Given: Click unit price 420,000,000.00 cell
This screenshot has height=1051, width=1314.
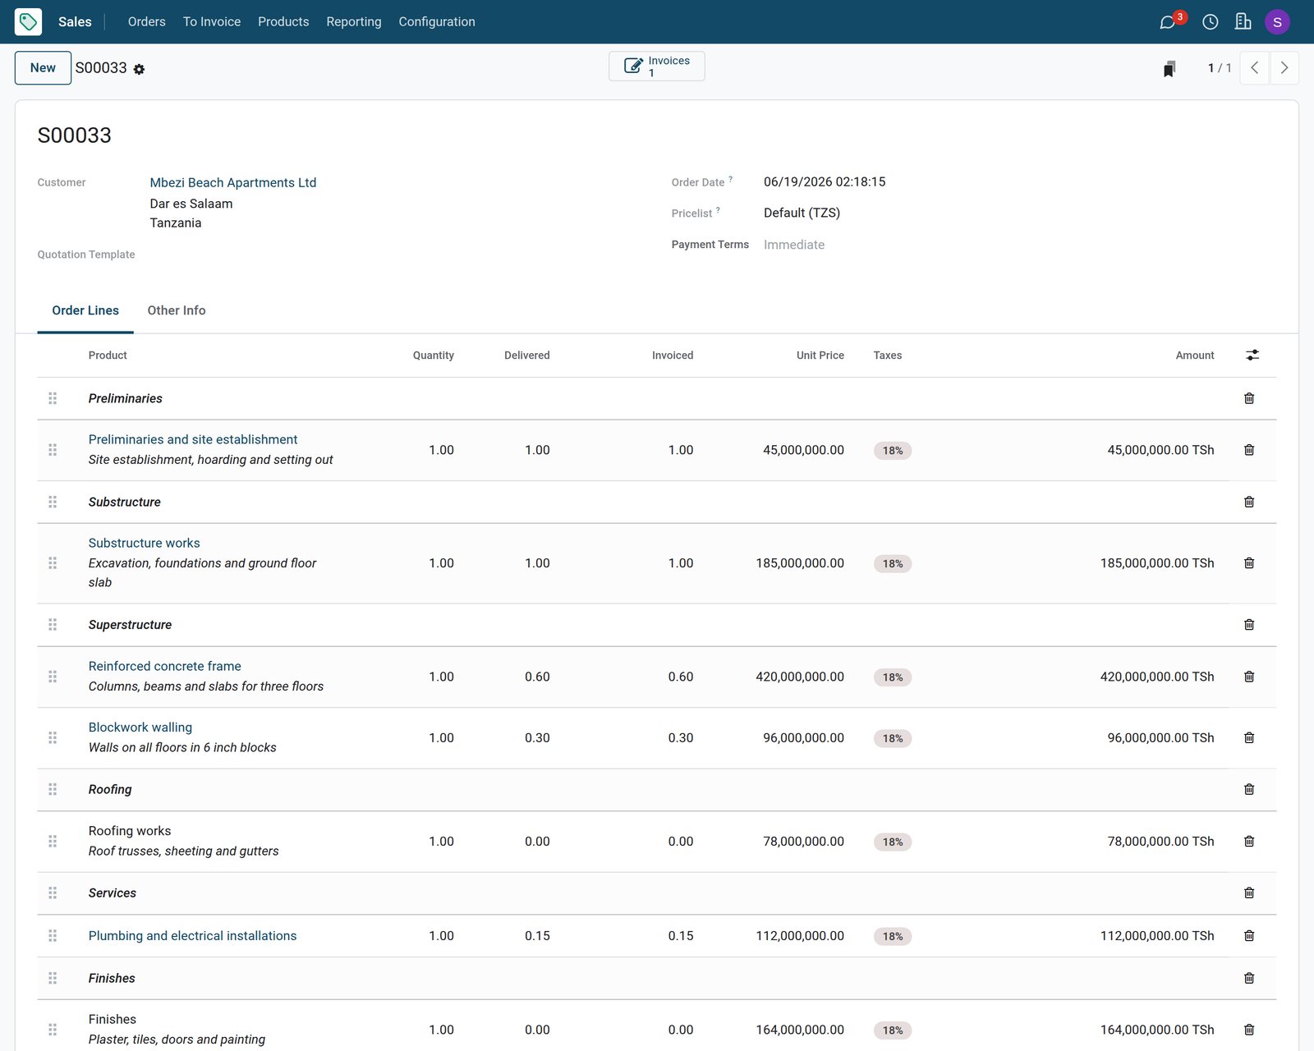Looking at the screenshot, I should click(800, 677).
